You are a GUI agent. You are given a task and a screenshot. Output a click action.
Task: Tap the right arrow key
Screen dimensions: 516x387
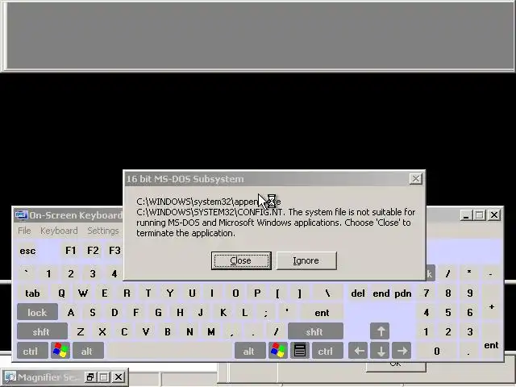click(402, 351)
